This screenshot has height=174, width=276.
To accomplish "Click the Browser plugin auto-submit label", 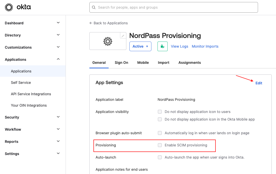I will pyautogui.click(x=119, y=133).
